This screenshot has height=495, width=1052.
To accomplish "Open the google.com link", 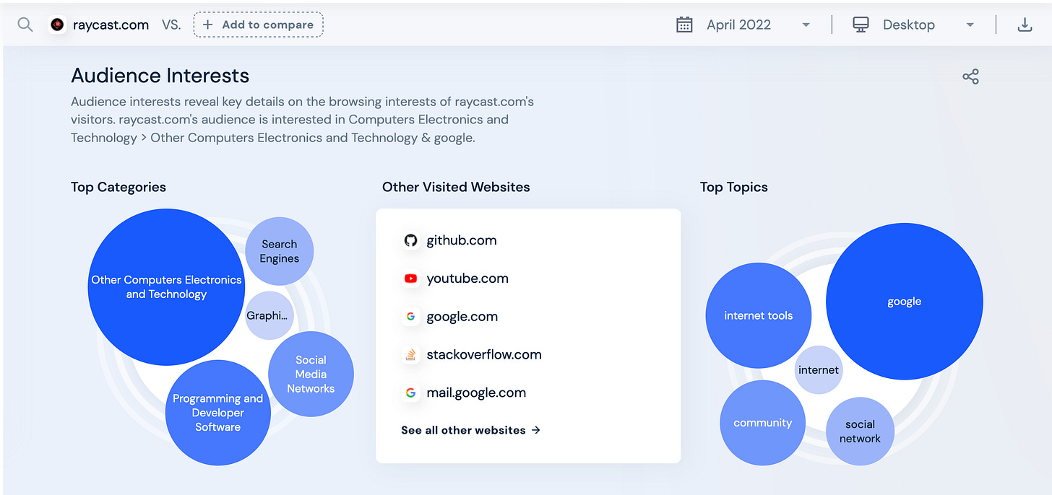I will point(462,317).
